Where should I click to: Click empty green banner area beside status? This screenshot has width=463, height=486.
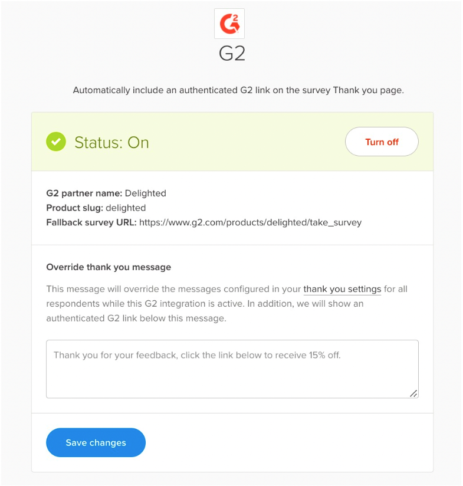pos(248,142)
